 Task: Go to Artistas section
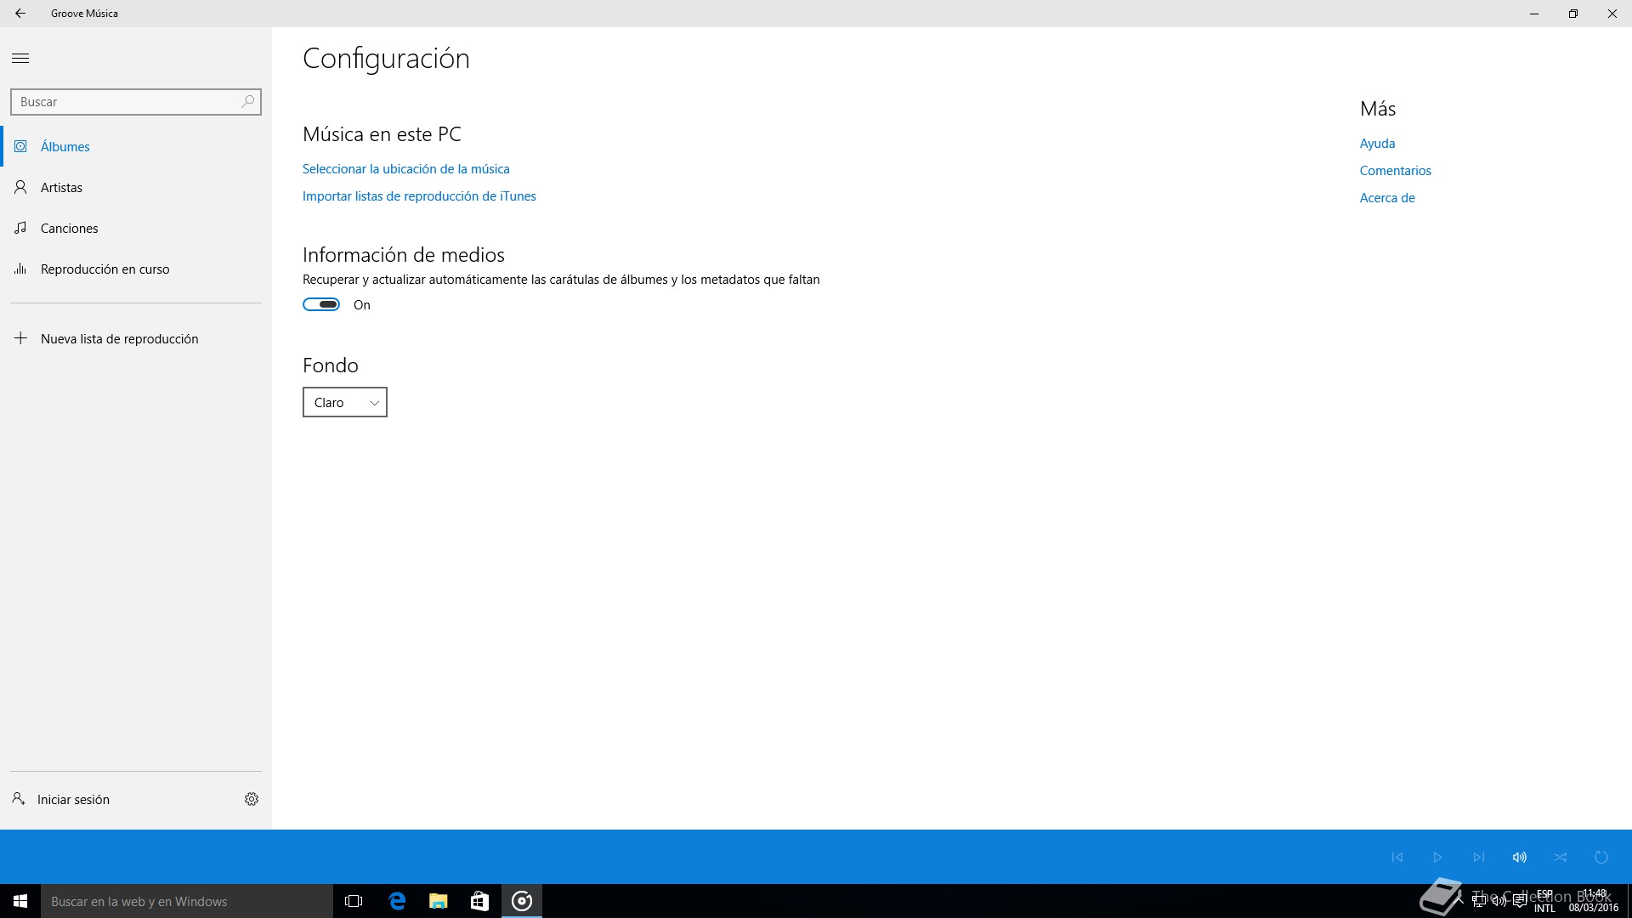pos(136,188)
